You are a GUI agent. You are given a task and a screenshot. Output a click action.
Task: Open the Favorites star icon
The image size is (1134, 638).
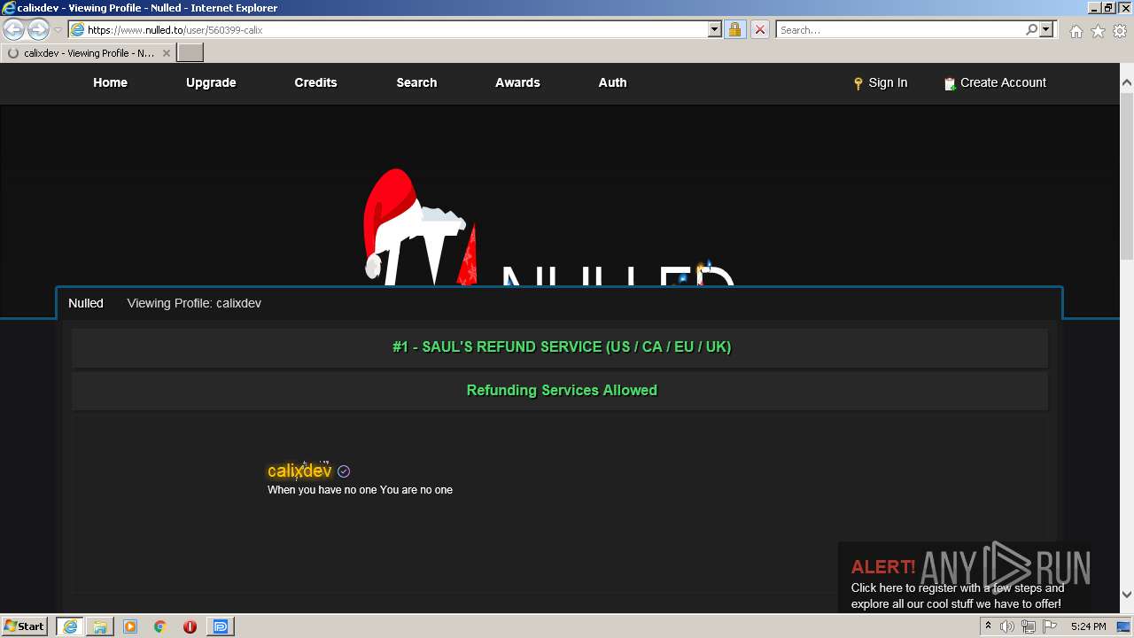click(1098, 31)
